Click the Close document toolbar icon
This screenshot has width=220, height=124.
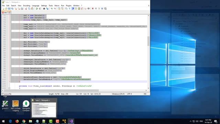[x=15, y=9]
